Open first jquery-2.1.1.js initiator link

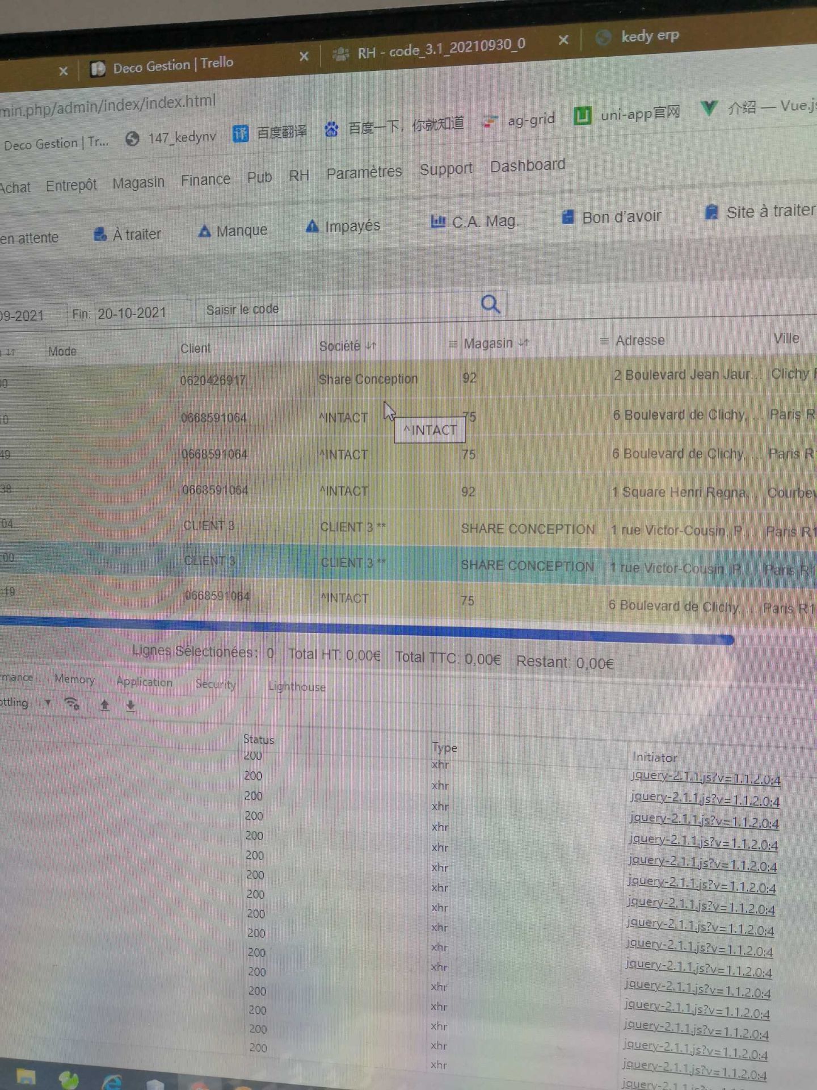coord(705,778)
